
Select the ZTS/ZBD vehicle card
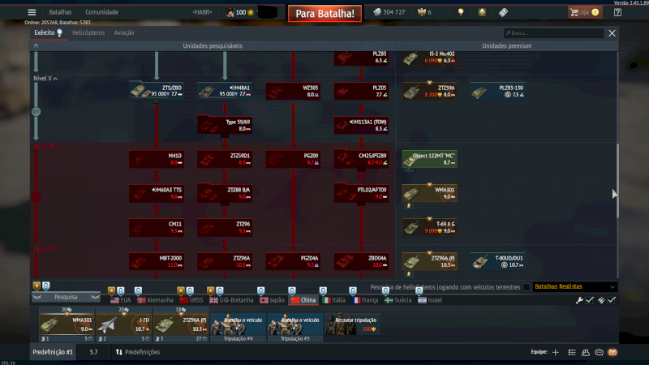pos(157,91)
